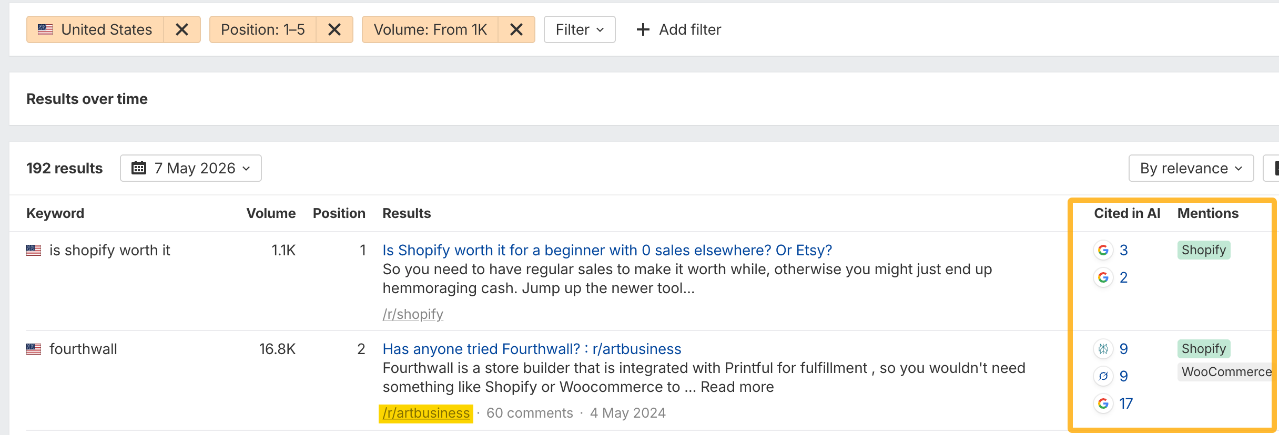1279x435 pixels.
Task: Click the Keyword column header
Action: click(55, 213)
